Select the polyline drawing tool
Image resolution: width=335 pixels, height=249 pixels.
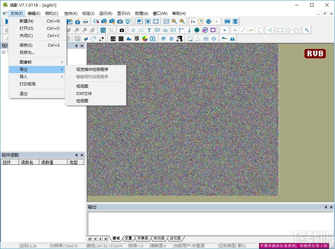[x=251, y=30]
